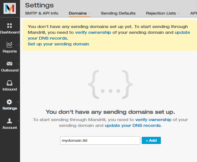Click the Account person icon
Screen dimensions: 197x162
tap(10, 121)
